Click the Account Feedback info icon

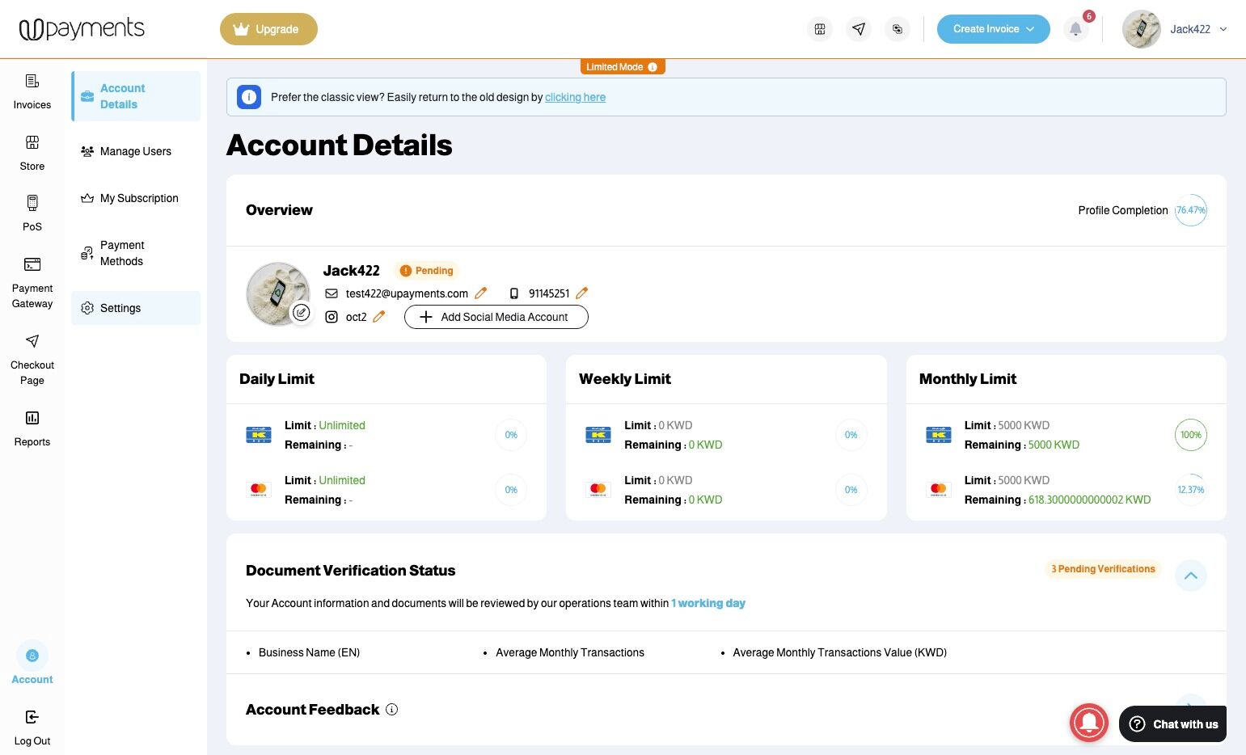pos(392,710)
